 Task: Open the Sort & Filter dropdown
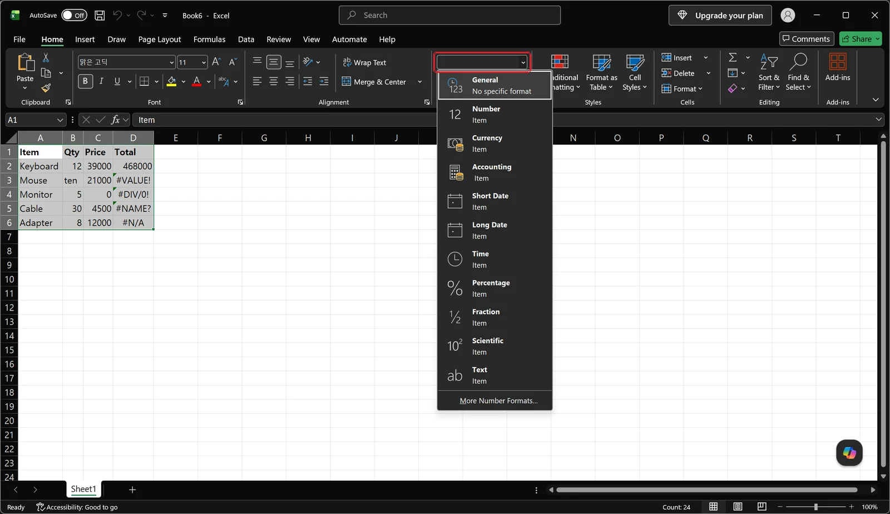769,72
